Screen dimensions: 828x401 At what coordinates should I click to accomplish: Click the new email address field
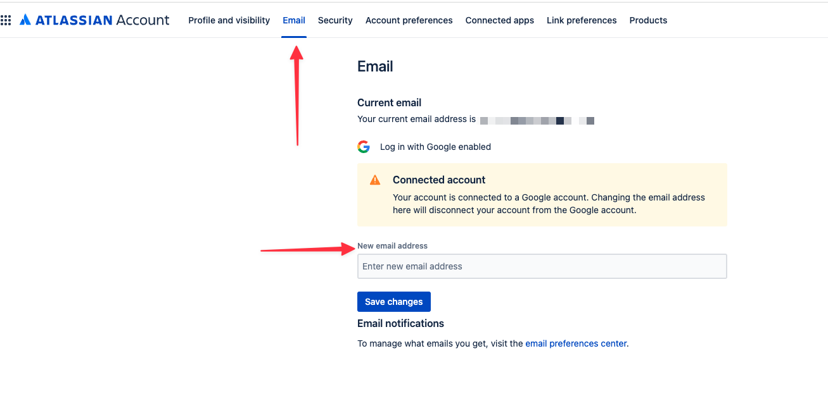tap(542, 266)
